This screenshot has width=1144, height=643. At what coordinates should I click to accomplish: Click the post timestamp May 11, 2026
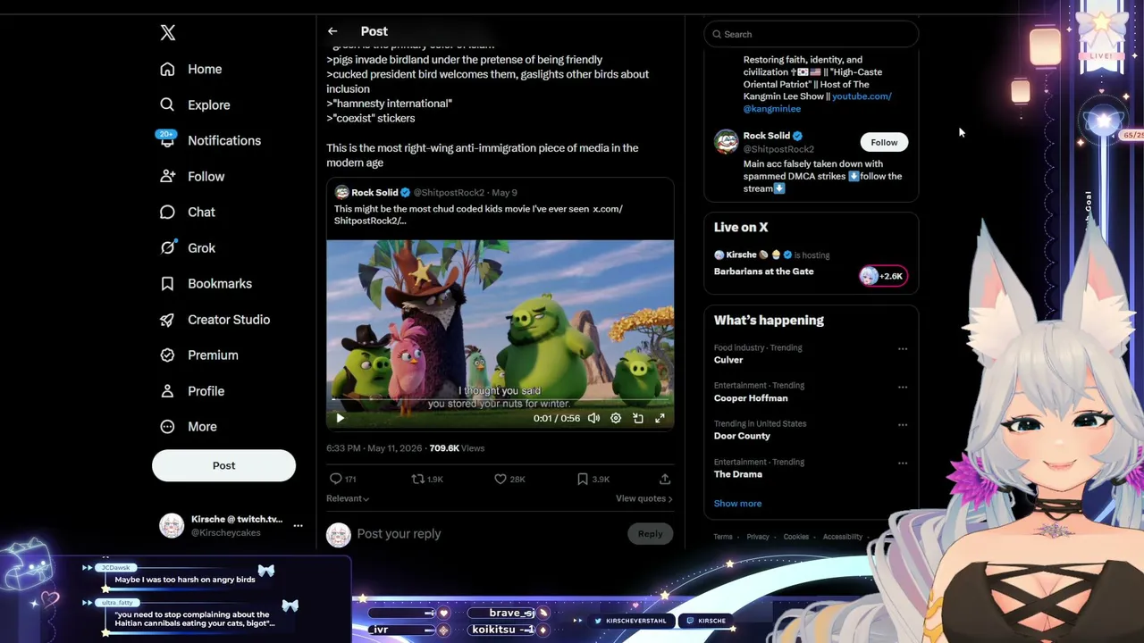coord(374,448)
